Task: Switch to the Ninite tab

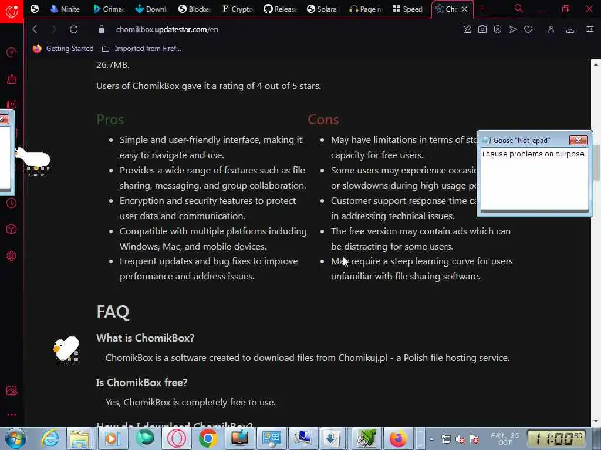Action: click(x=65, y=9)
